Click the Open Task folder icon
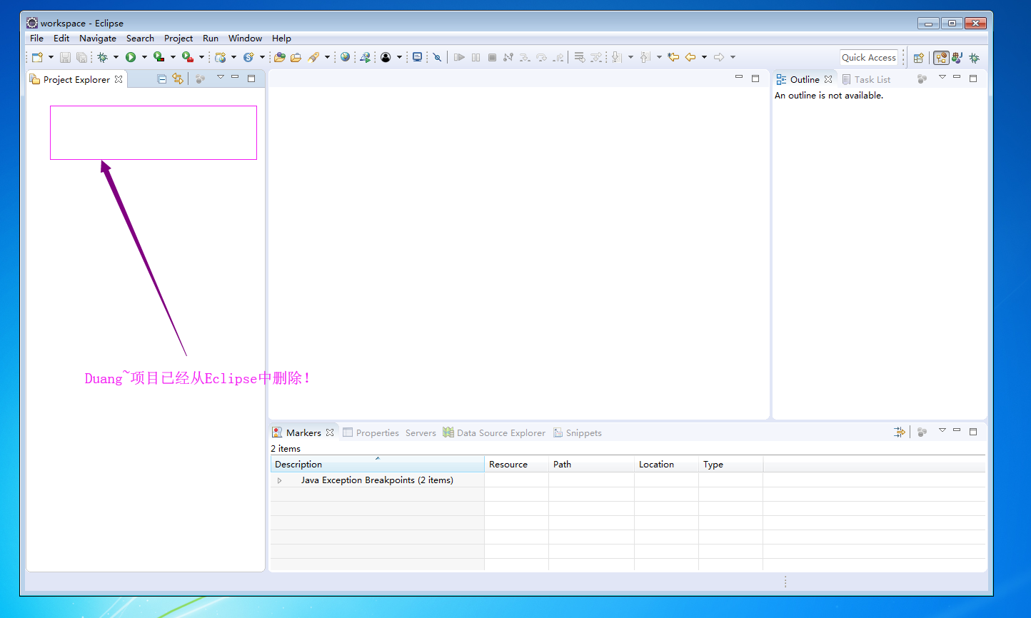Image resolution: width=1031 pixels, height=618 pixels. 296,57
